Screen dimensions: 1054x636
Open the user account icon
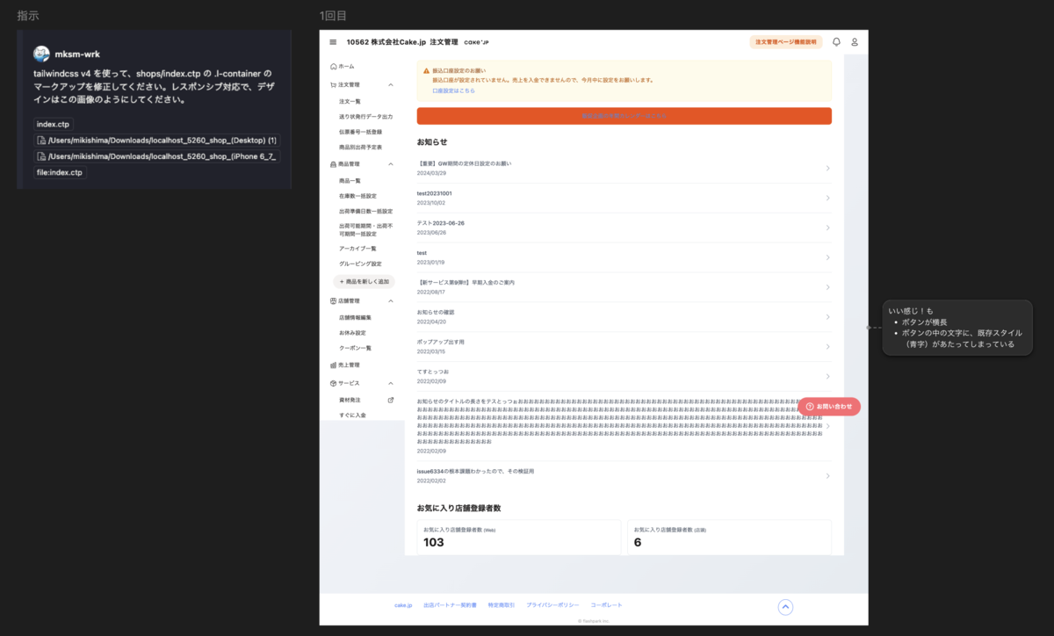click(855, 42)
